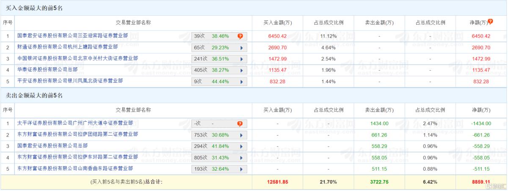Click total net amount 8859.11
508x191 pixels.
click(481, 182)
